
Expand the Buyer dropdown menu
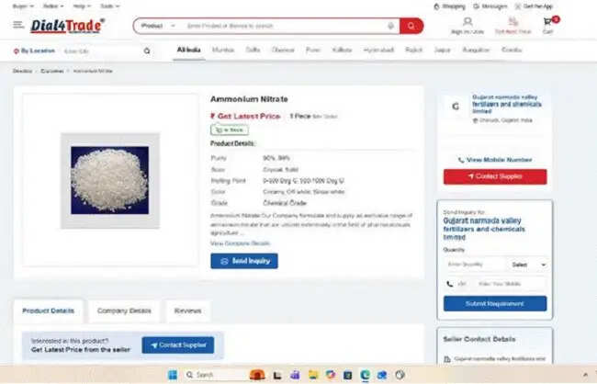coord(23,6)
